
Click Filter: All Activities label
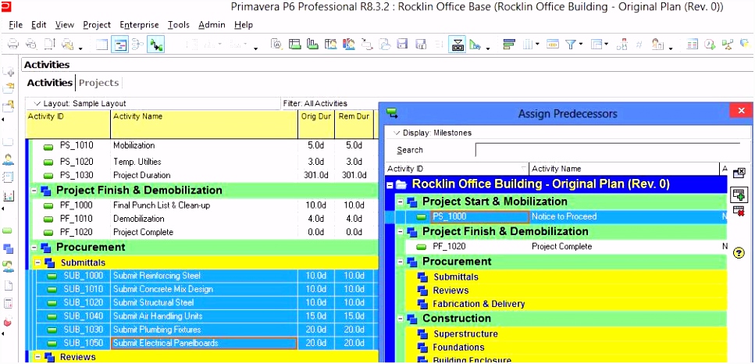tap(315, 104)
